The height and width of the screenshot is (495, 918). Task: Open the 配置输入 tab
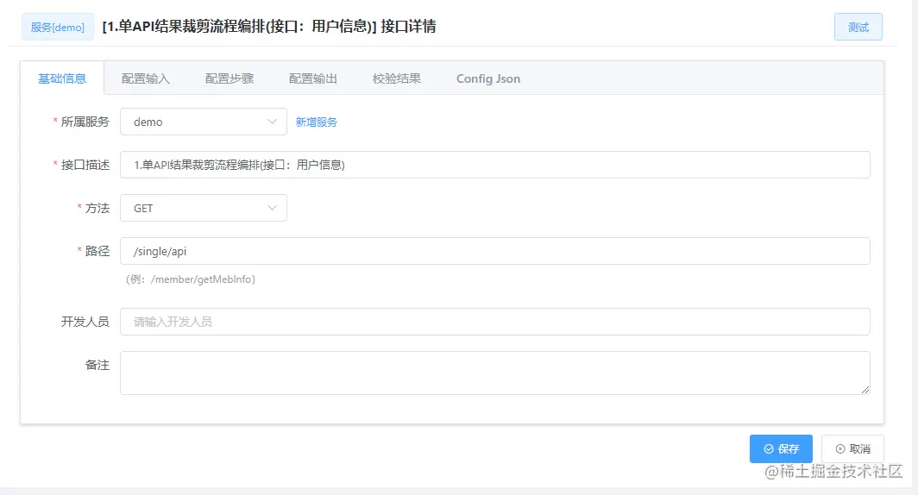[x=146, y=78]
